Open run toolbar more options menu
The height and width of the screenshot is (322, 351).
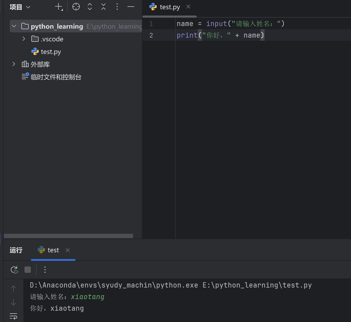[45, 270]
